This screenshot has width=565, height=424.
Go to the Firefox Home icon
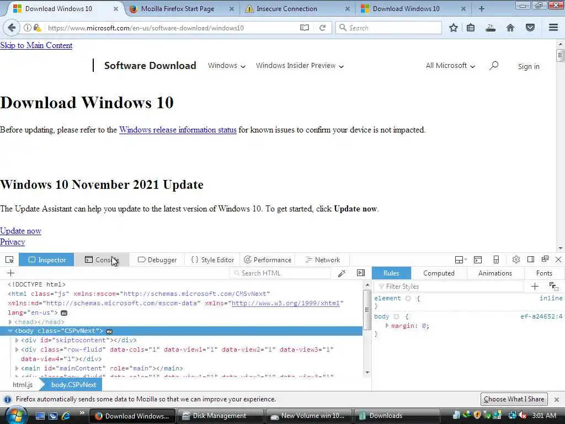(x=510, y=28)
